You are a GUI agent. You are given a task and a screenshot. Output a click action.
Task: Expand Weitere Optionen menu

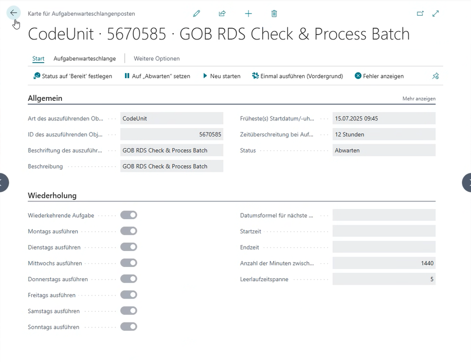point(157,58)
